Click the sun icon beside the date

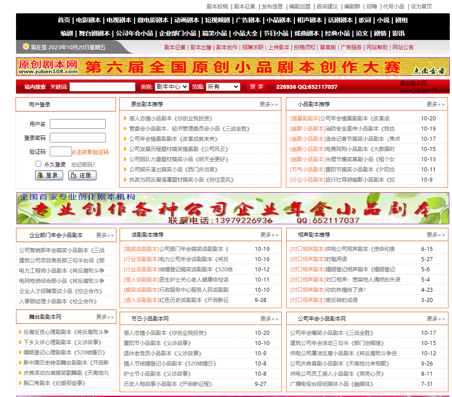26,47
